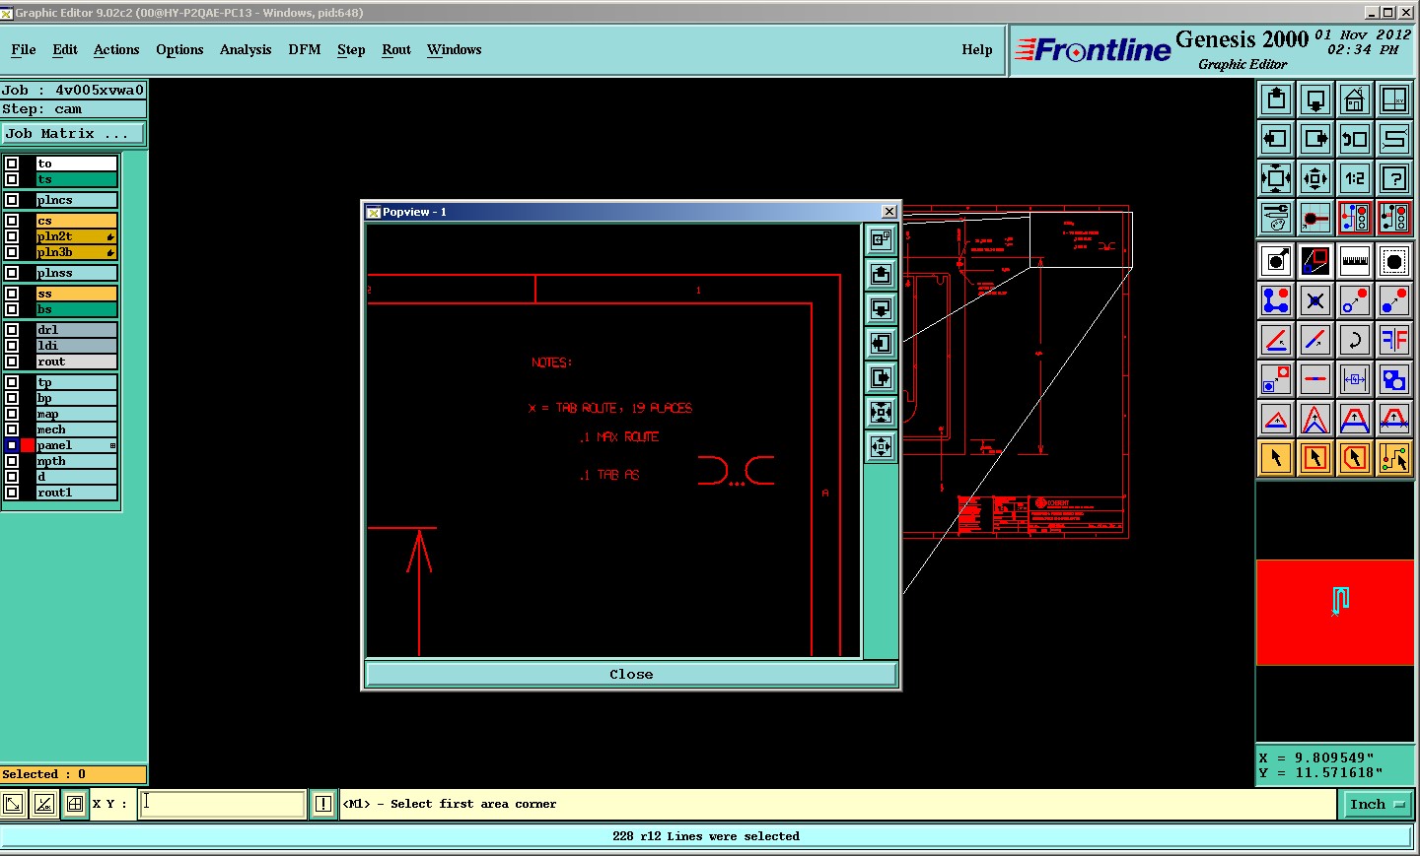This screenshot has height=856, width=1420.
Task: Click the black octagon dashed outline icon
Action: pos(1394,261)
